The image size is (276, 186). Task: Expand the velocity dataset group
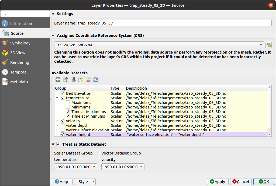tap(57, 121)
